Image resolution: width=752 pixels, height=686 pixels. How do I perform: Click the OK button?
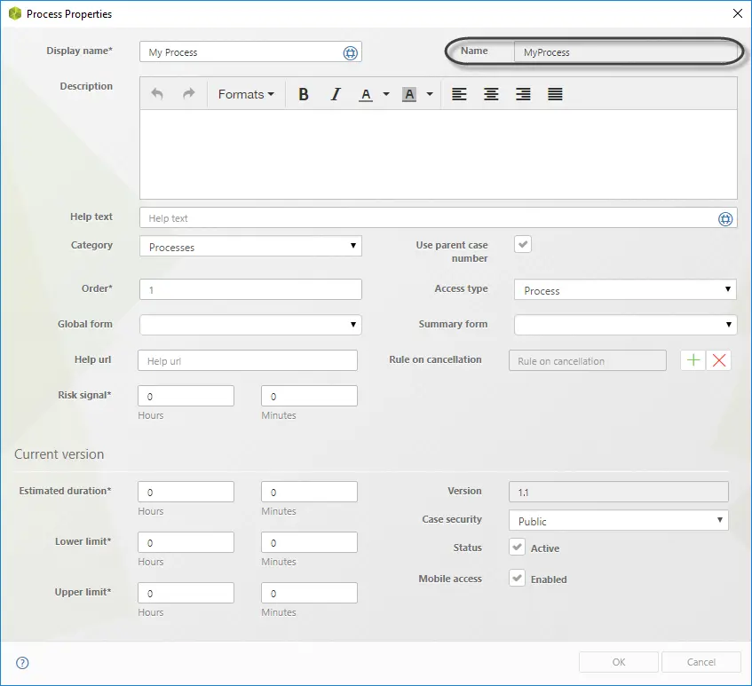(x=618, y=662)
